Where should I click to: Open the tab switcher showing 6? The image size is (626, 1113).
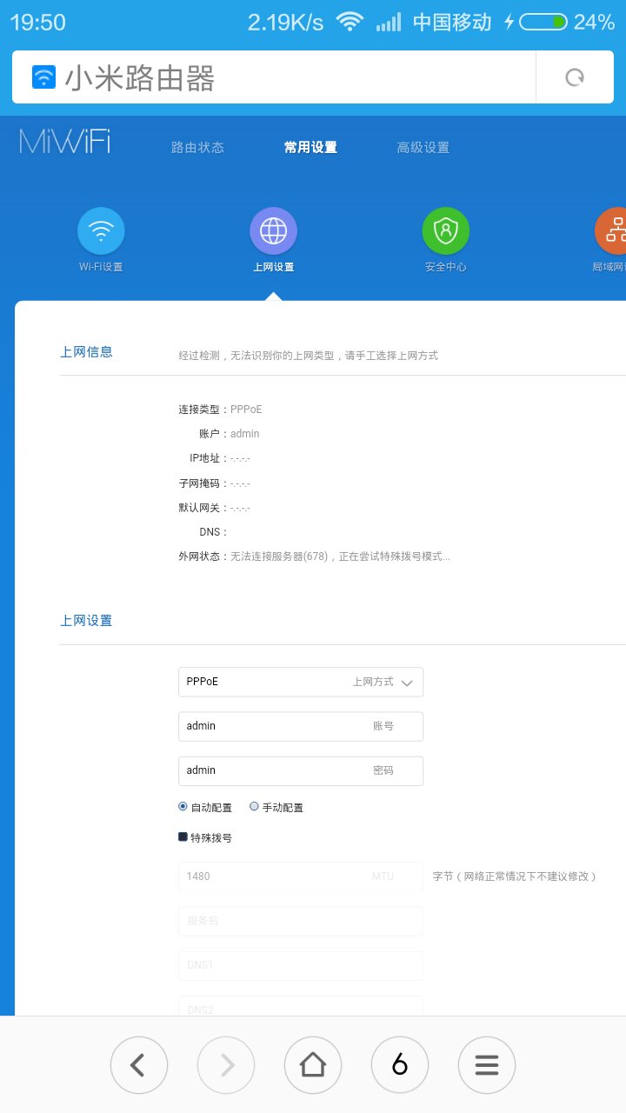pyautogui.click(x=400, y=1064)
